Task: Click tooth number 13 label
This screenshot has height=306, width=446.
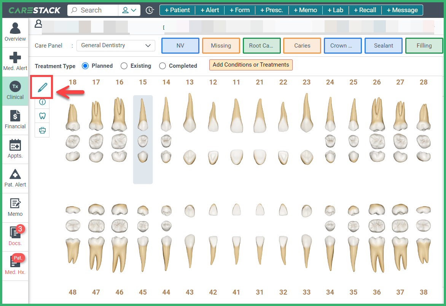Action: [190, 82]
